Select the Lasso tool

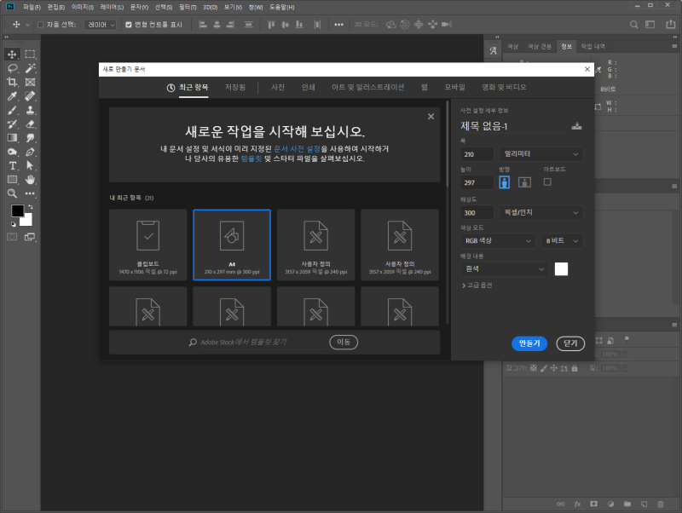point(12,68)
